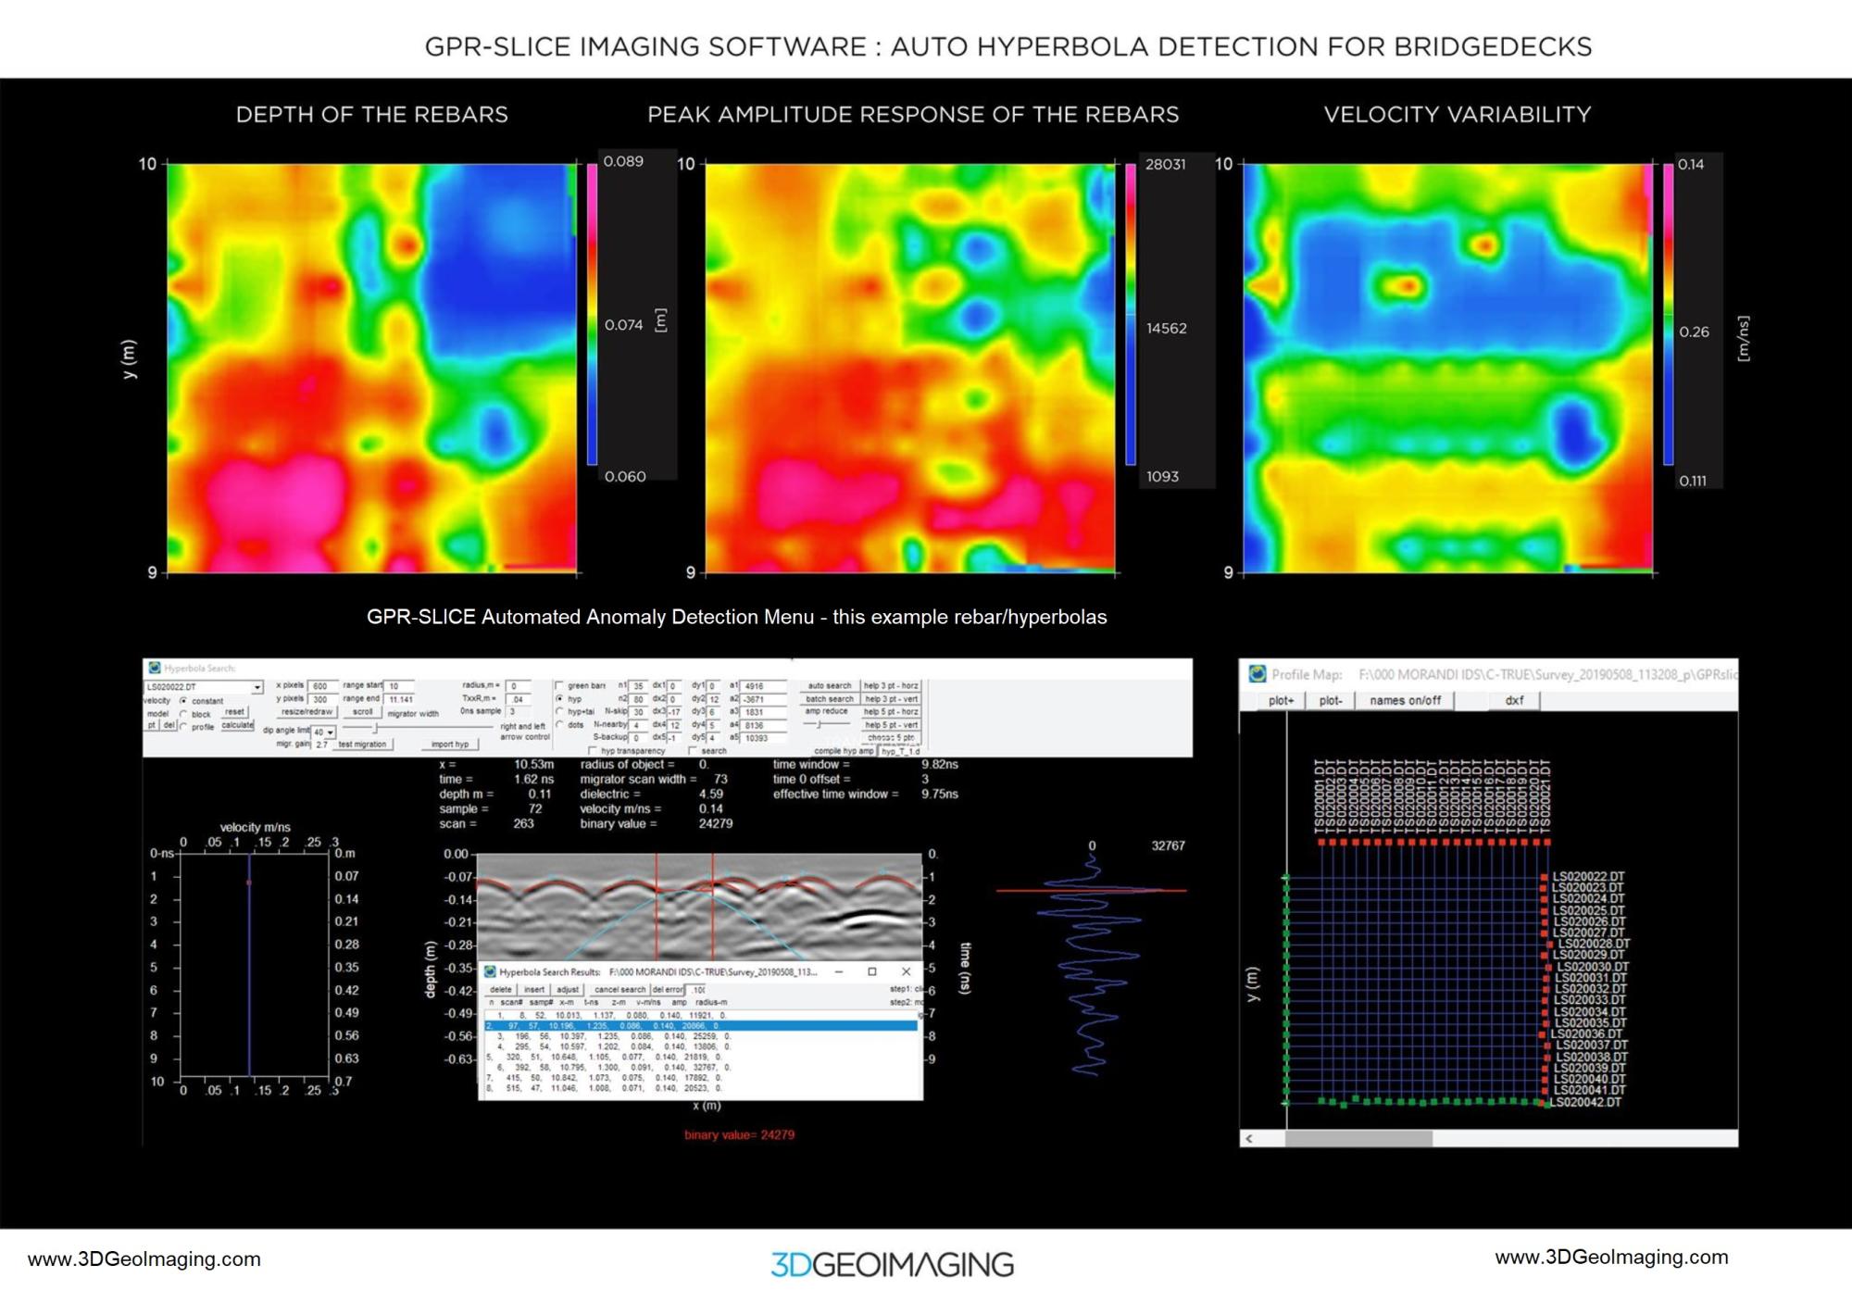Image resolution: width=1852 pixels, height=1302 pixels.
Task: Click adjust in Hyperbola Search Results
Action: pos(568,989)
